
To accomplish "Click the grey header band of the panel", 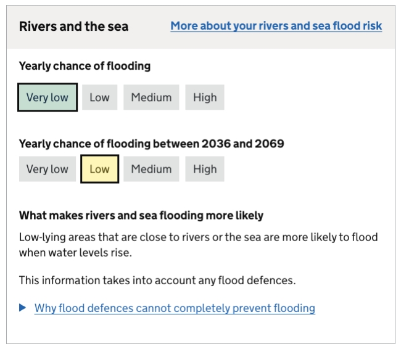I will tap(148, 40).
